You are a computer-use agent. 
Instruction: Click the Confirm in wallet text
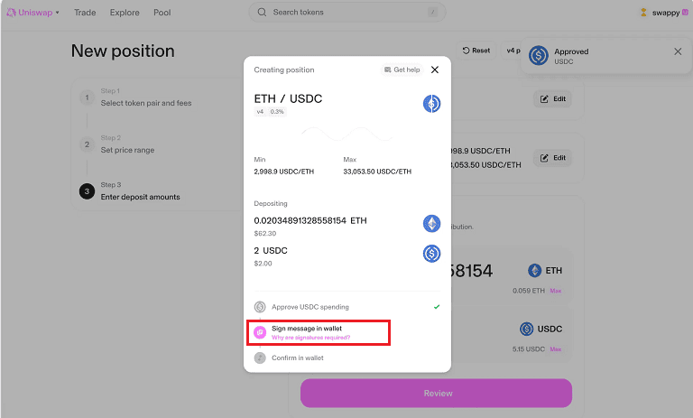tap(298, 358)
